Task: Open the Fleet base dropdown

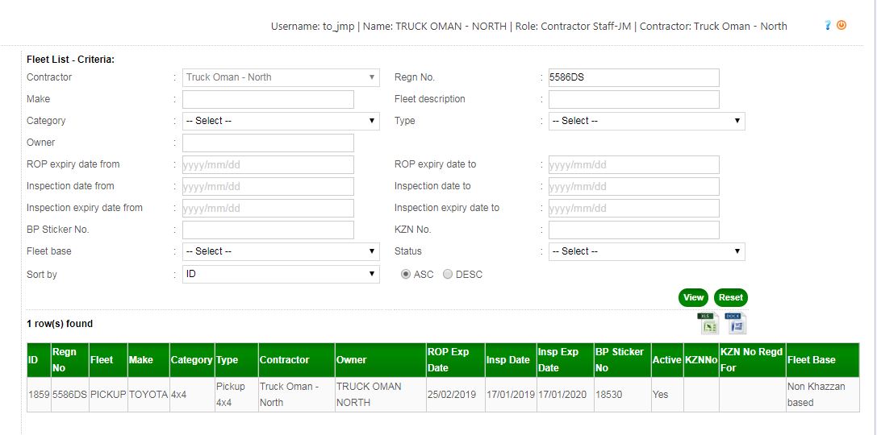Action: coord(281,251)
